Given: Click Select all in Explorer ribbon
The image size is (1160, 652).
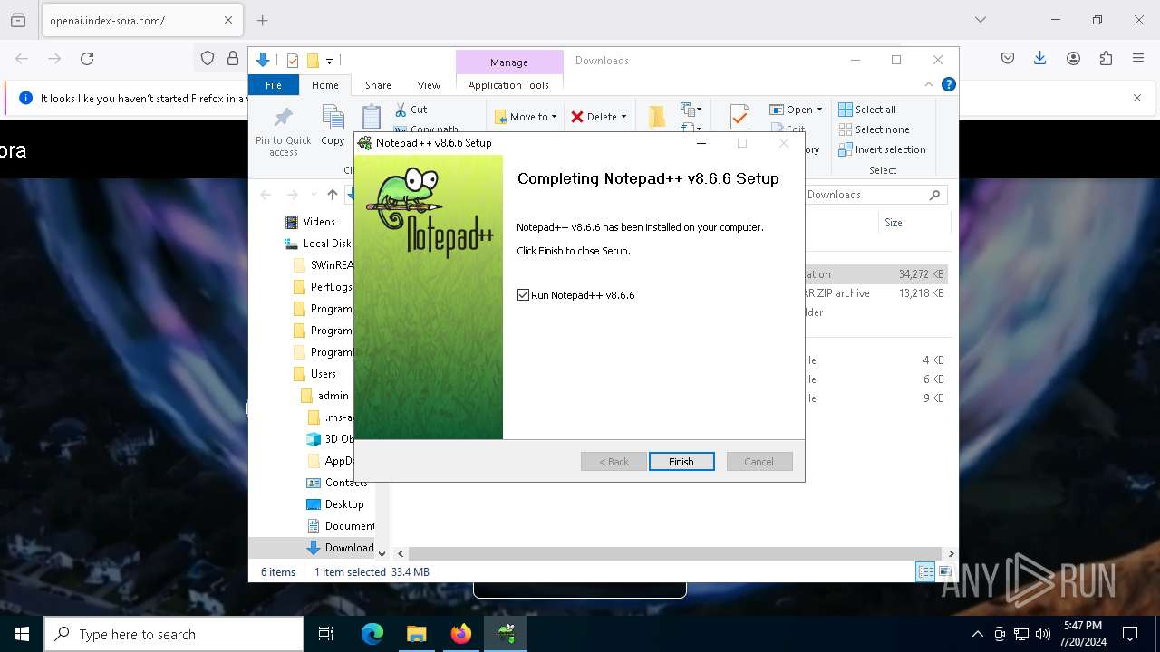Looking at the screenshot, I should (x=867, y=110).
